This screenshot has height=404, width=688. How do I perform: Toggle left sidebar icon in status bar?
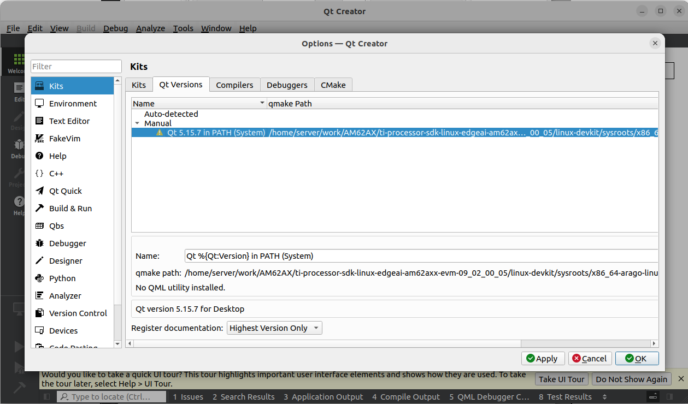coord(47,397)
